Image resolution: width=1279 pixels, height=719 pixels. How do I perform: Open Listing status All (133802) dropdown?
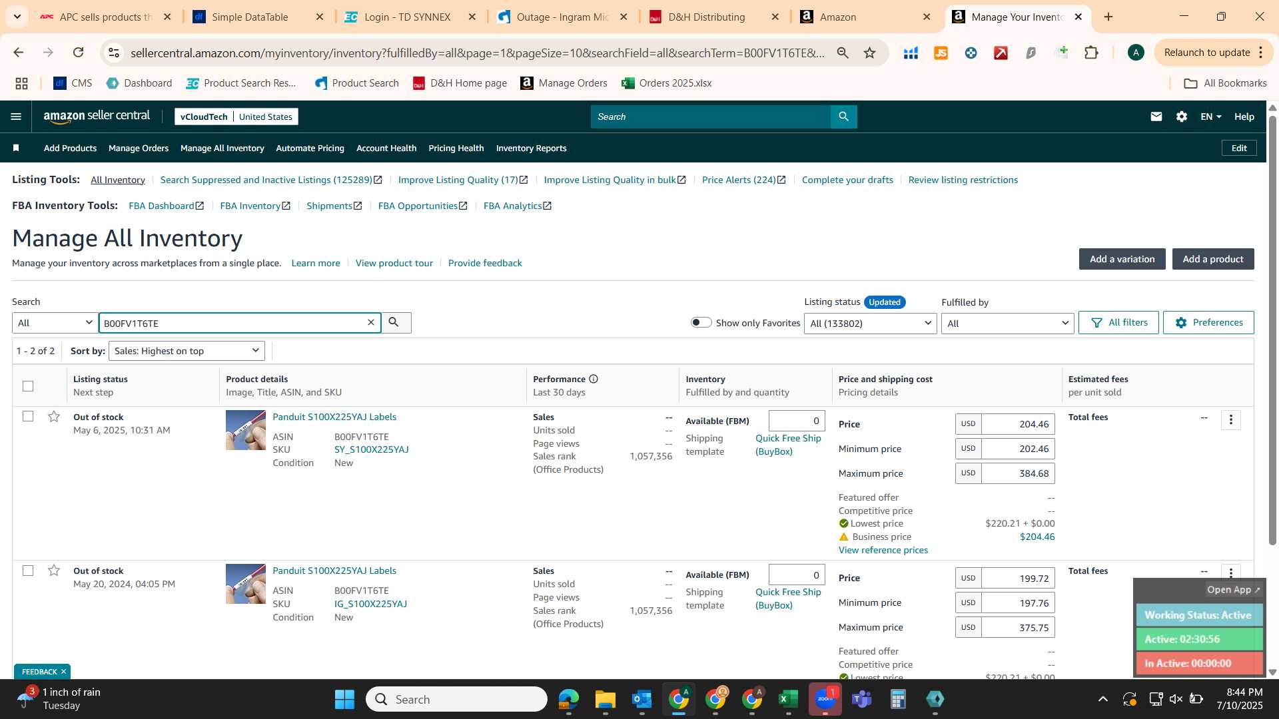tap(870, 323)
